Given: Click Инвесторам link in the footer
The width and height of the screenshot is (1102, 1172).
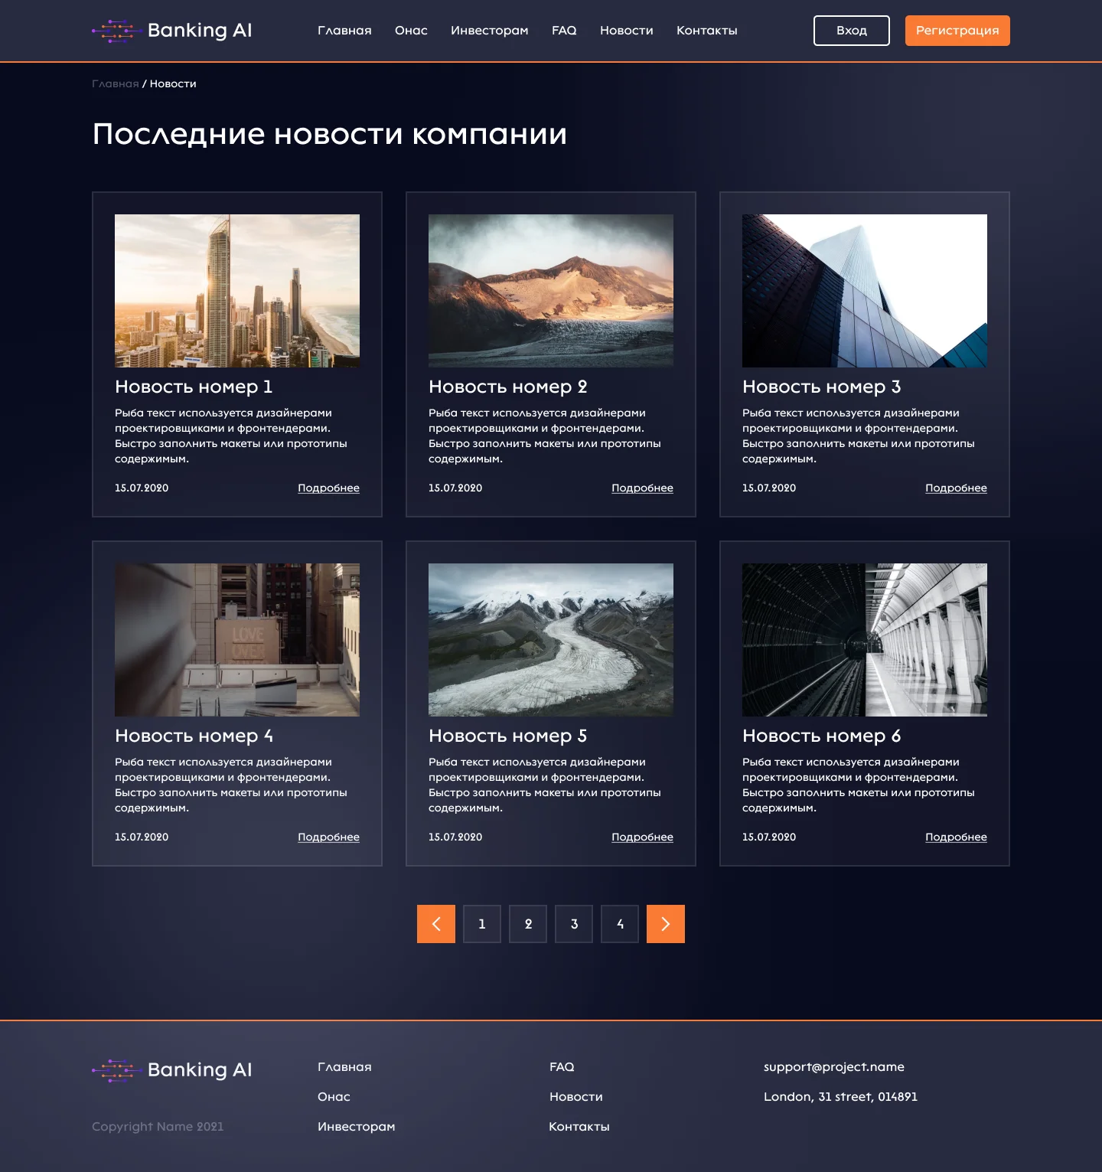Looking at the screenshot, I should 357,1127.
